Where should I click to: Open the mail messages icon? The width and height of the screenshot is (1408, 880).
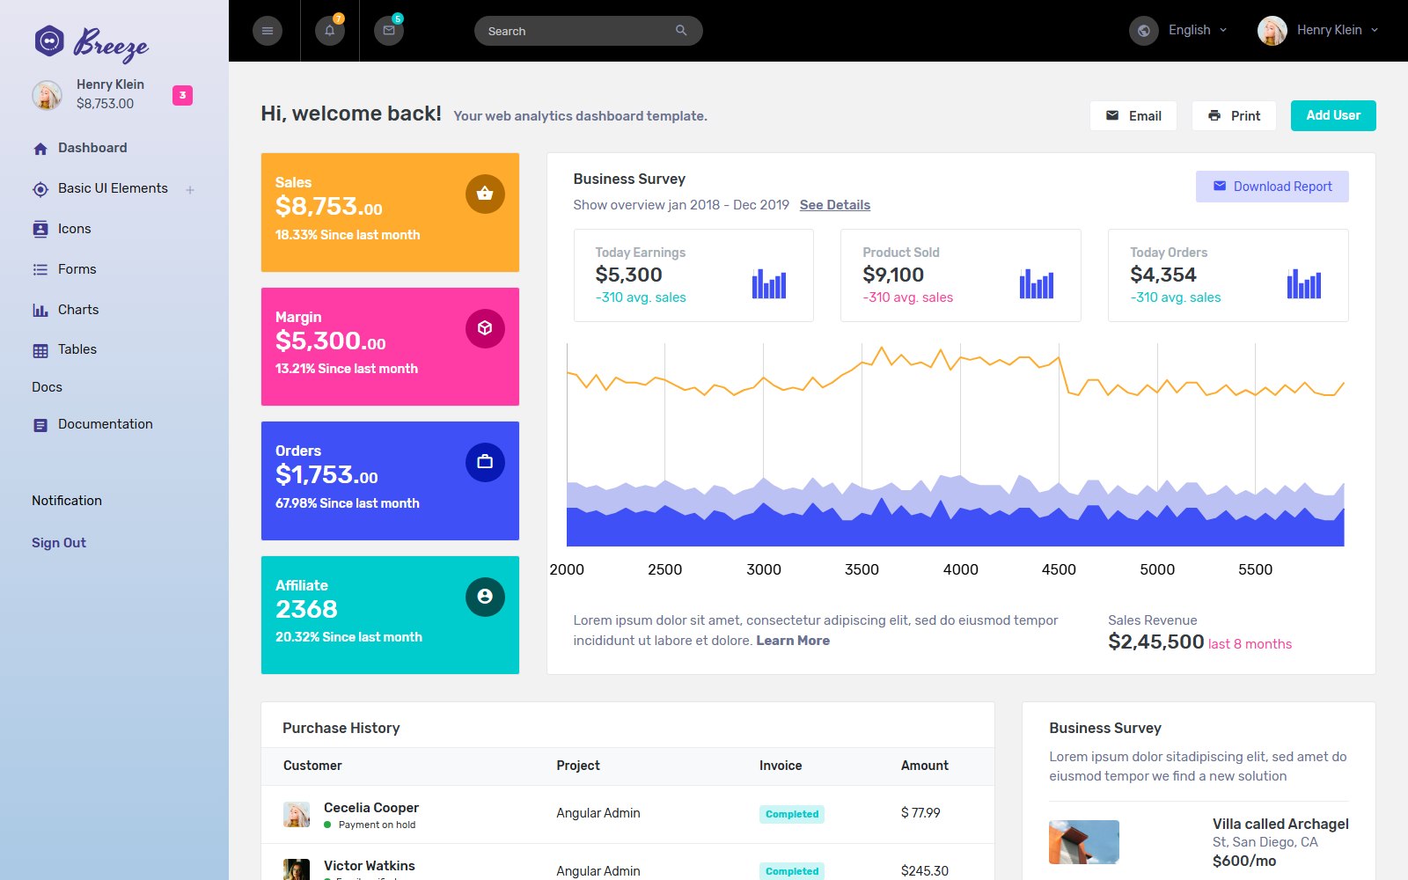pyautogui.click(x=389, y=31)
